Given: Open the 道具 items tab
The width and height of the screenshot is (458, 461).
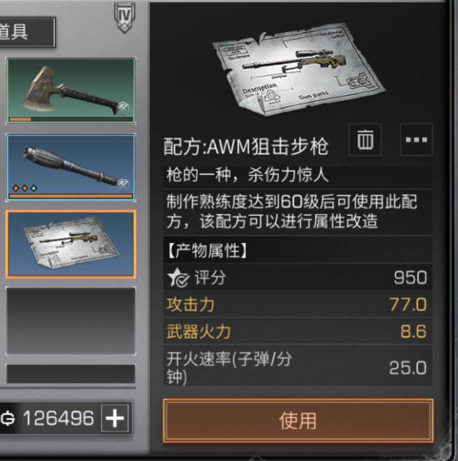Looking at the screenshot, I should pyautogui.click(x=27, y=32).
